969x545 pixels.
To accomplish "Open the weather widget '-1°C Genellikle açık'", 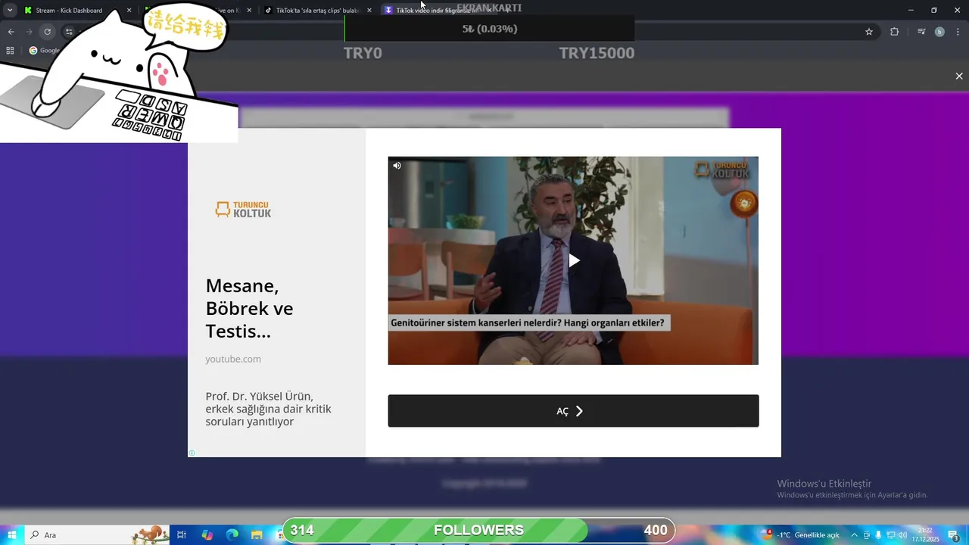I will (801, 535).
